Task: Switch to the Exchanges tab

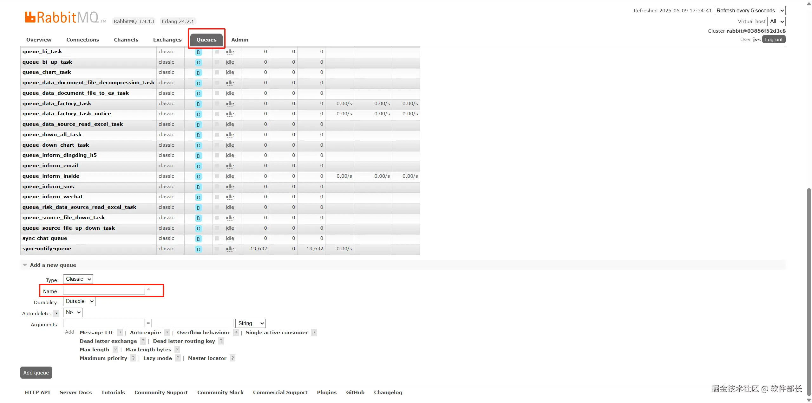Action: [x=167, y=40]
